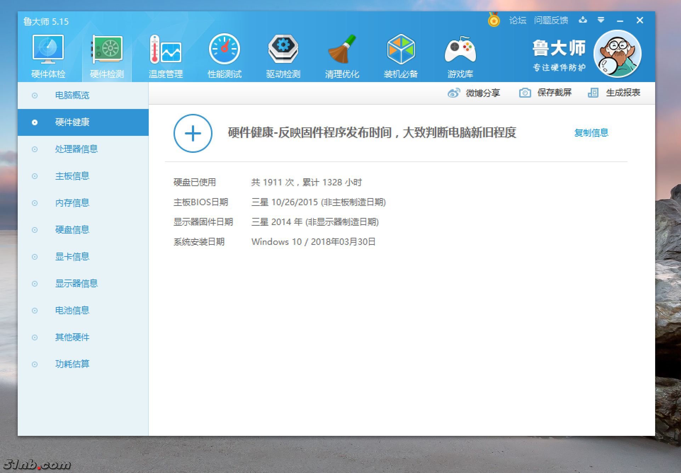Click the download tray icon in title bar
Image resolution: width=681 pixels, height=473 pixels.
pos(583,20)
